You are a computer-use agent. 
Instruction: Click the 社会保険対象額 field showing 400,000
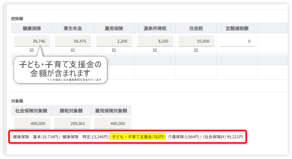(32, 123)
